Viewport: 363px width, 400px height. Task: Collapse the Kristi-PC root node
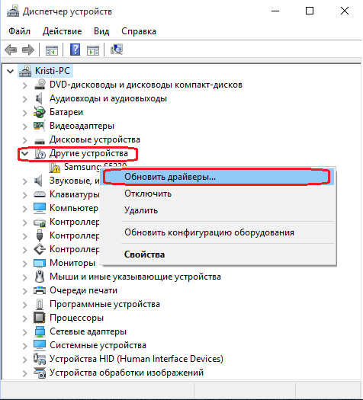[10, 71]
